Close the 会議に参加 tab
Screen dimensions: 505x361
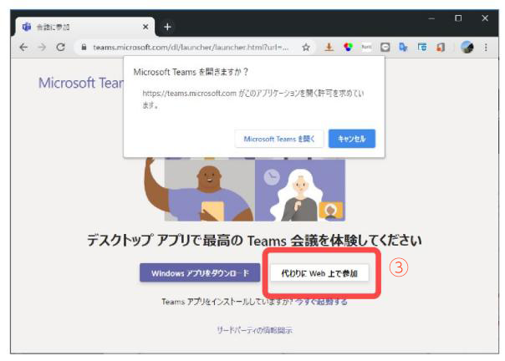coord(145,27)
